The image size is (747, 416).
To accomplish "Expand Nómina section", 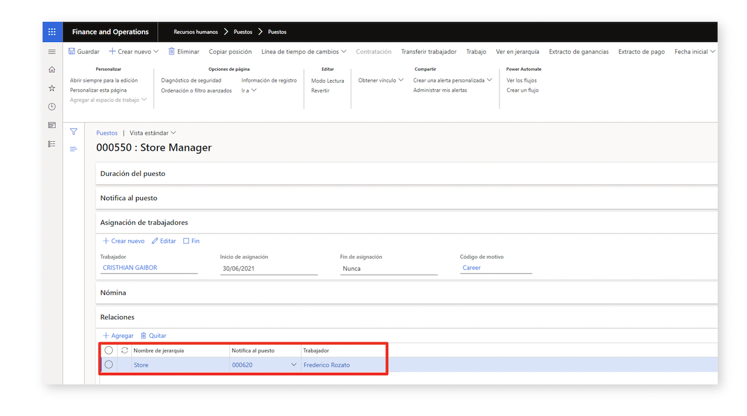I will pyautogui.click(x=406, y=293).
